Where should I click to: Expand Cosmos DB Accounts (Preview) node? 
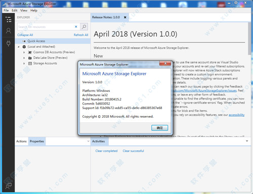24,53
